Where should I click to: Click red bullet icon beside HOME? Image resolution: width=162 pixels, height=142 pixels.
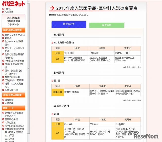(3, 9)
